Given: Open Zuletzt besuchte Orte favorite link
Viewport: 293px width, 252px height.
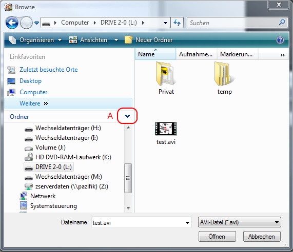Looking at the screenshot, I should (49, 70).
